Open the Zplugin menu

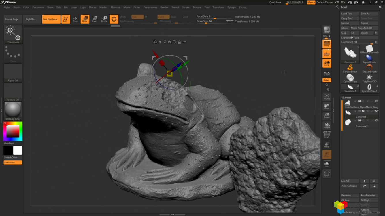(231, 7)
